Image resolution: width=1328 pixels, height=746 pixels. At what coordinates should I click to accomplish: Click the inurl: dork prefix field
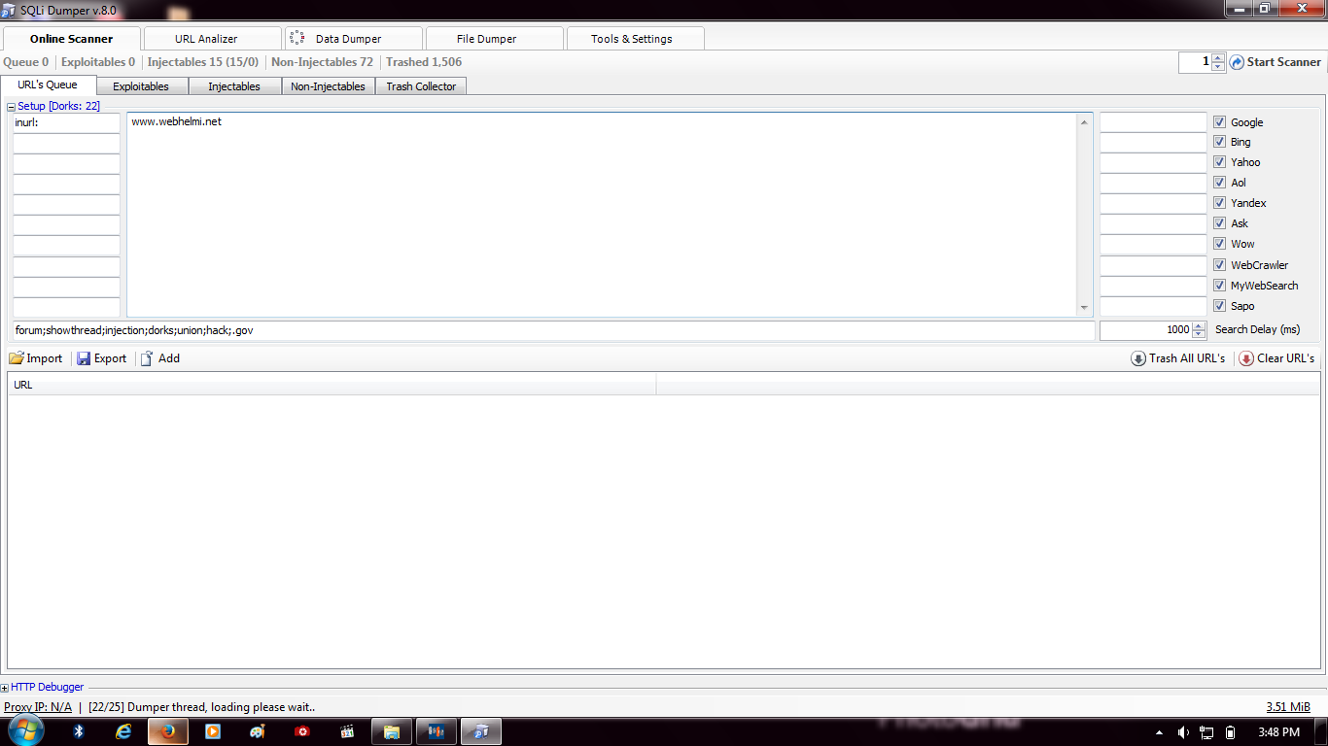(x=66, y=122)
